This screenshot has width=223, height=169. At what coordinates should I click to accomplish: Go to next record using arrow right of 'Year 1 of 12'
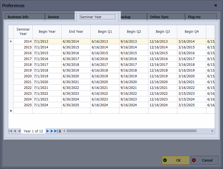click(48, 131)
